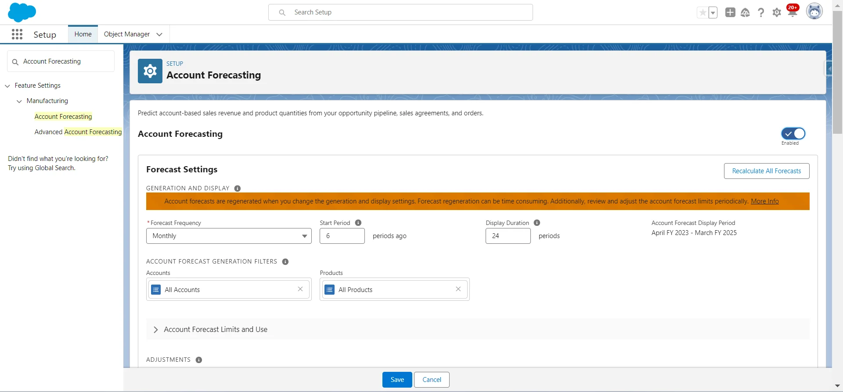Open the favorites list dropdown arrow
The height and width of the screenshot is (392, 843).
[713, 13]
